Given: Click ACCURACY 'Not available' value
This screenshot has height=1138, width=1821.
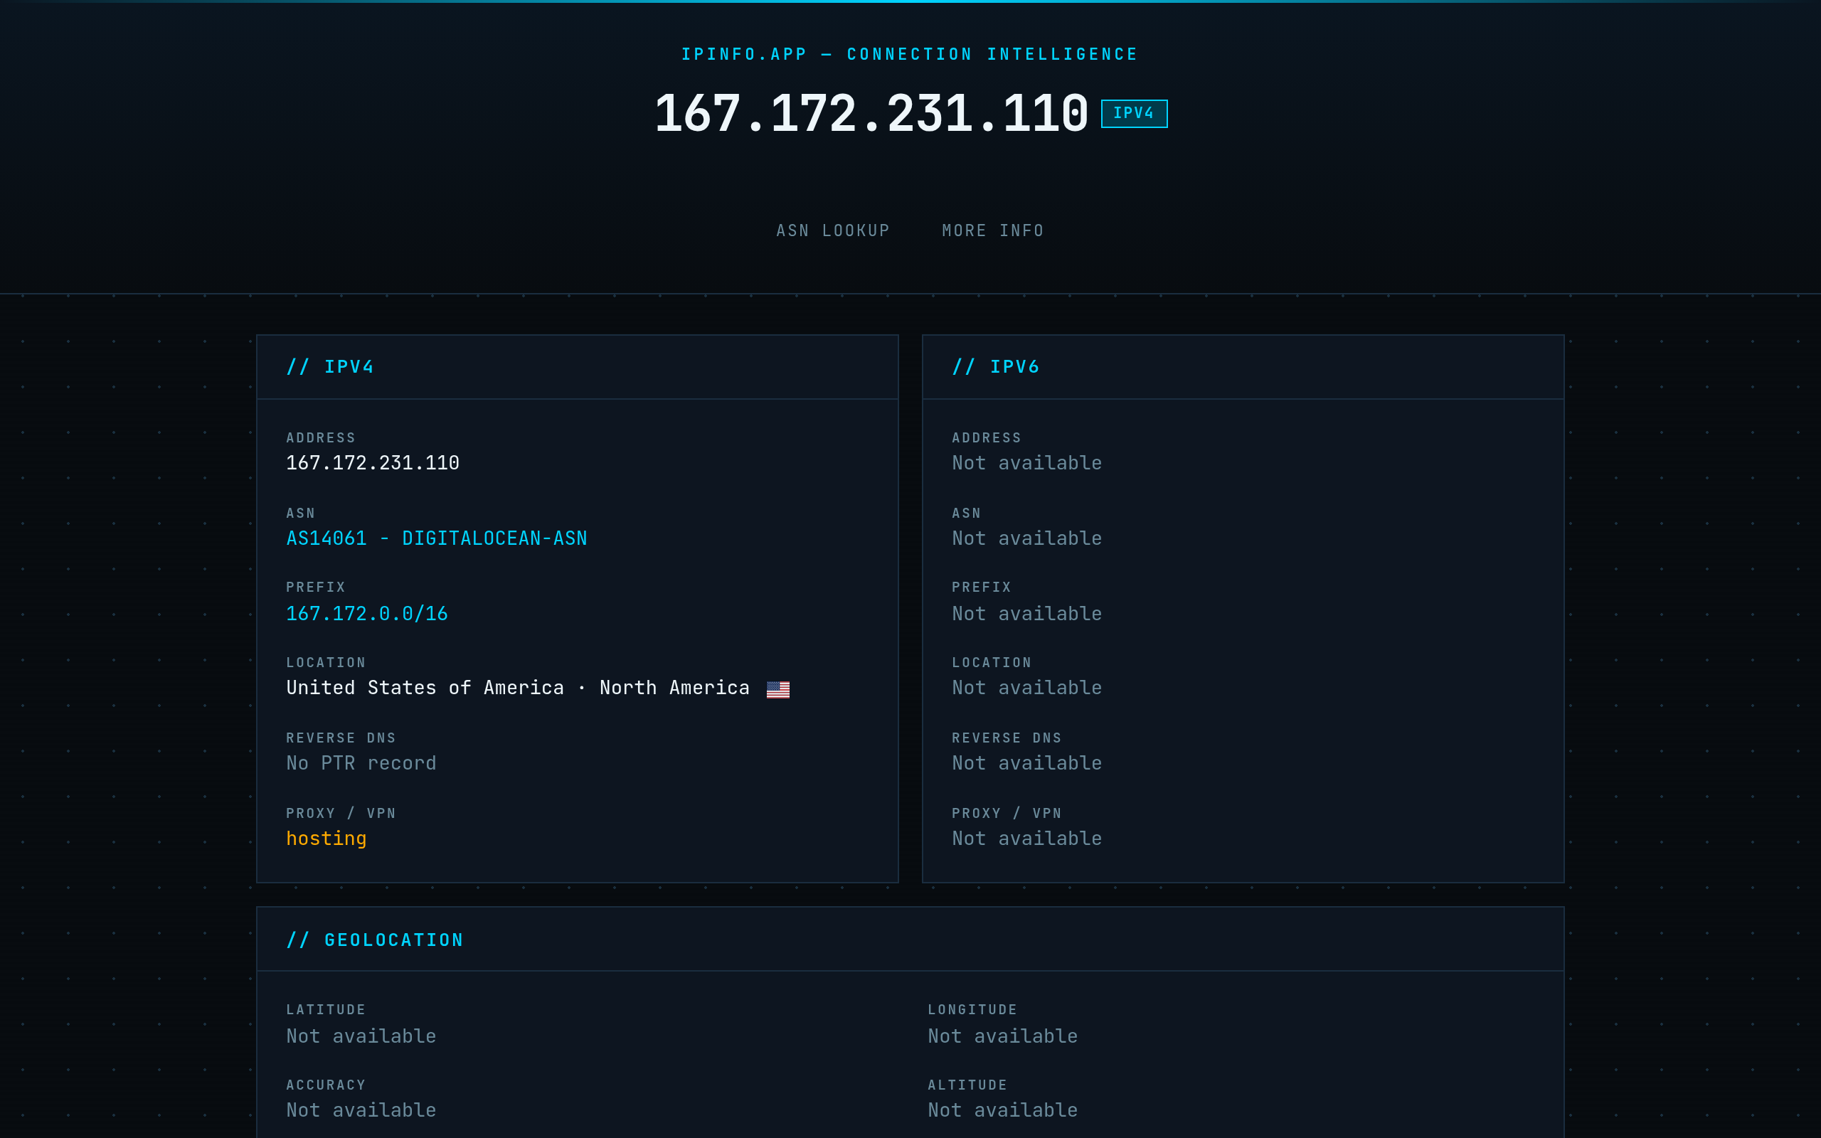Looking at the screenshot, I should (x=361, y=1110).
